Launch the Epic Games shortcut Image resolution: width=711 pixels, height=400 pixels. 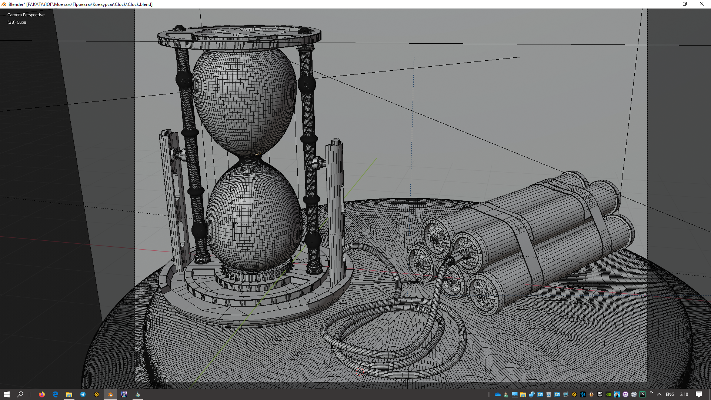pos(600,394)
